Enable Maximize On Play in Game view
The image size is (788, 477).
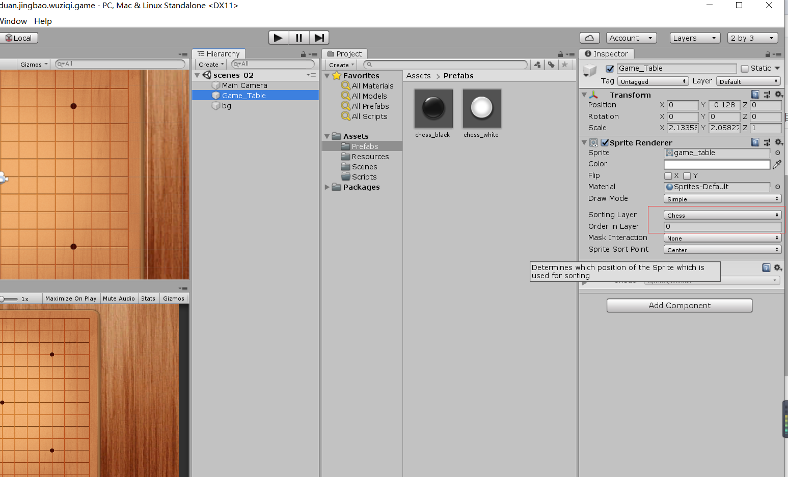tap(71, 298)
